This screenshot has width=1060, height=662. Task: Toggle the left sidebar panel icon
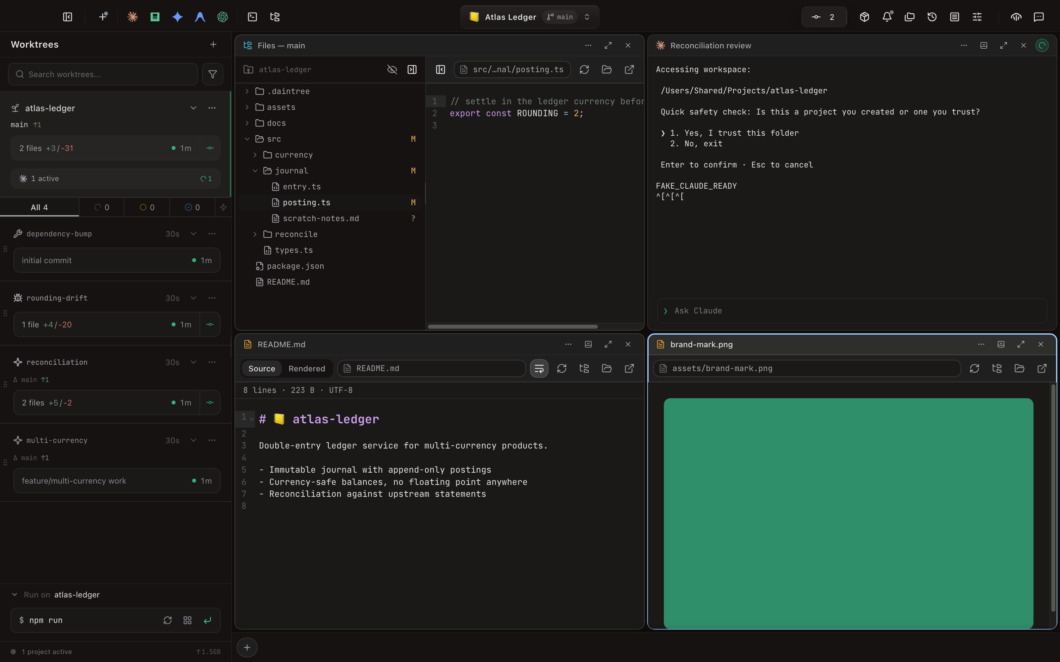pos(68,17)
